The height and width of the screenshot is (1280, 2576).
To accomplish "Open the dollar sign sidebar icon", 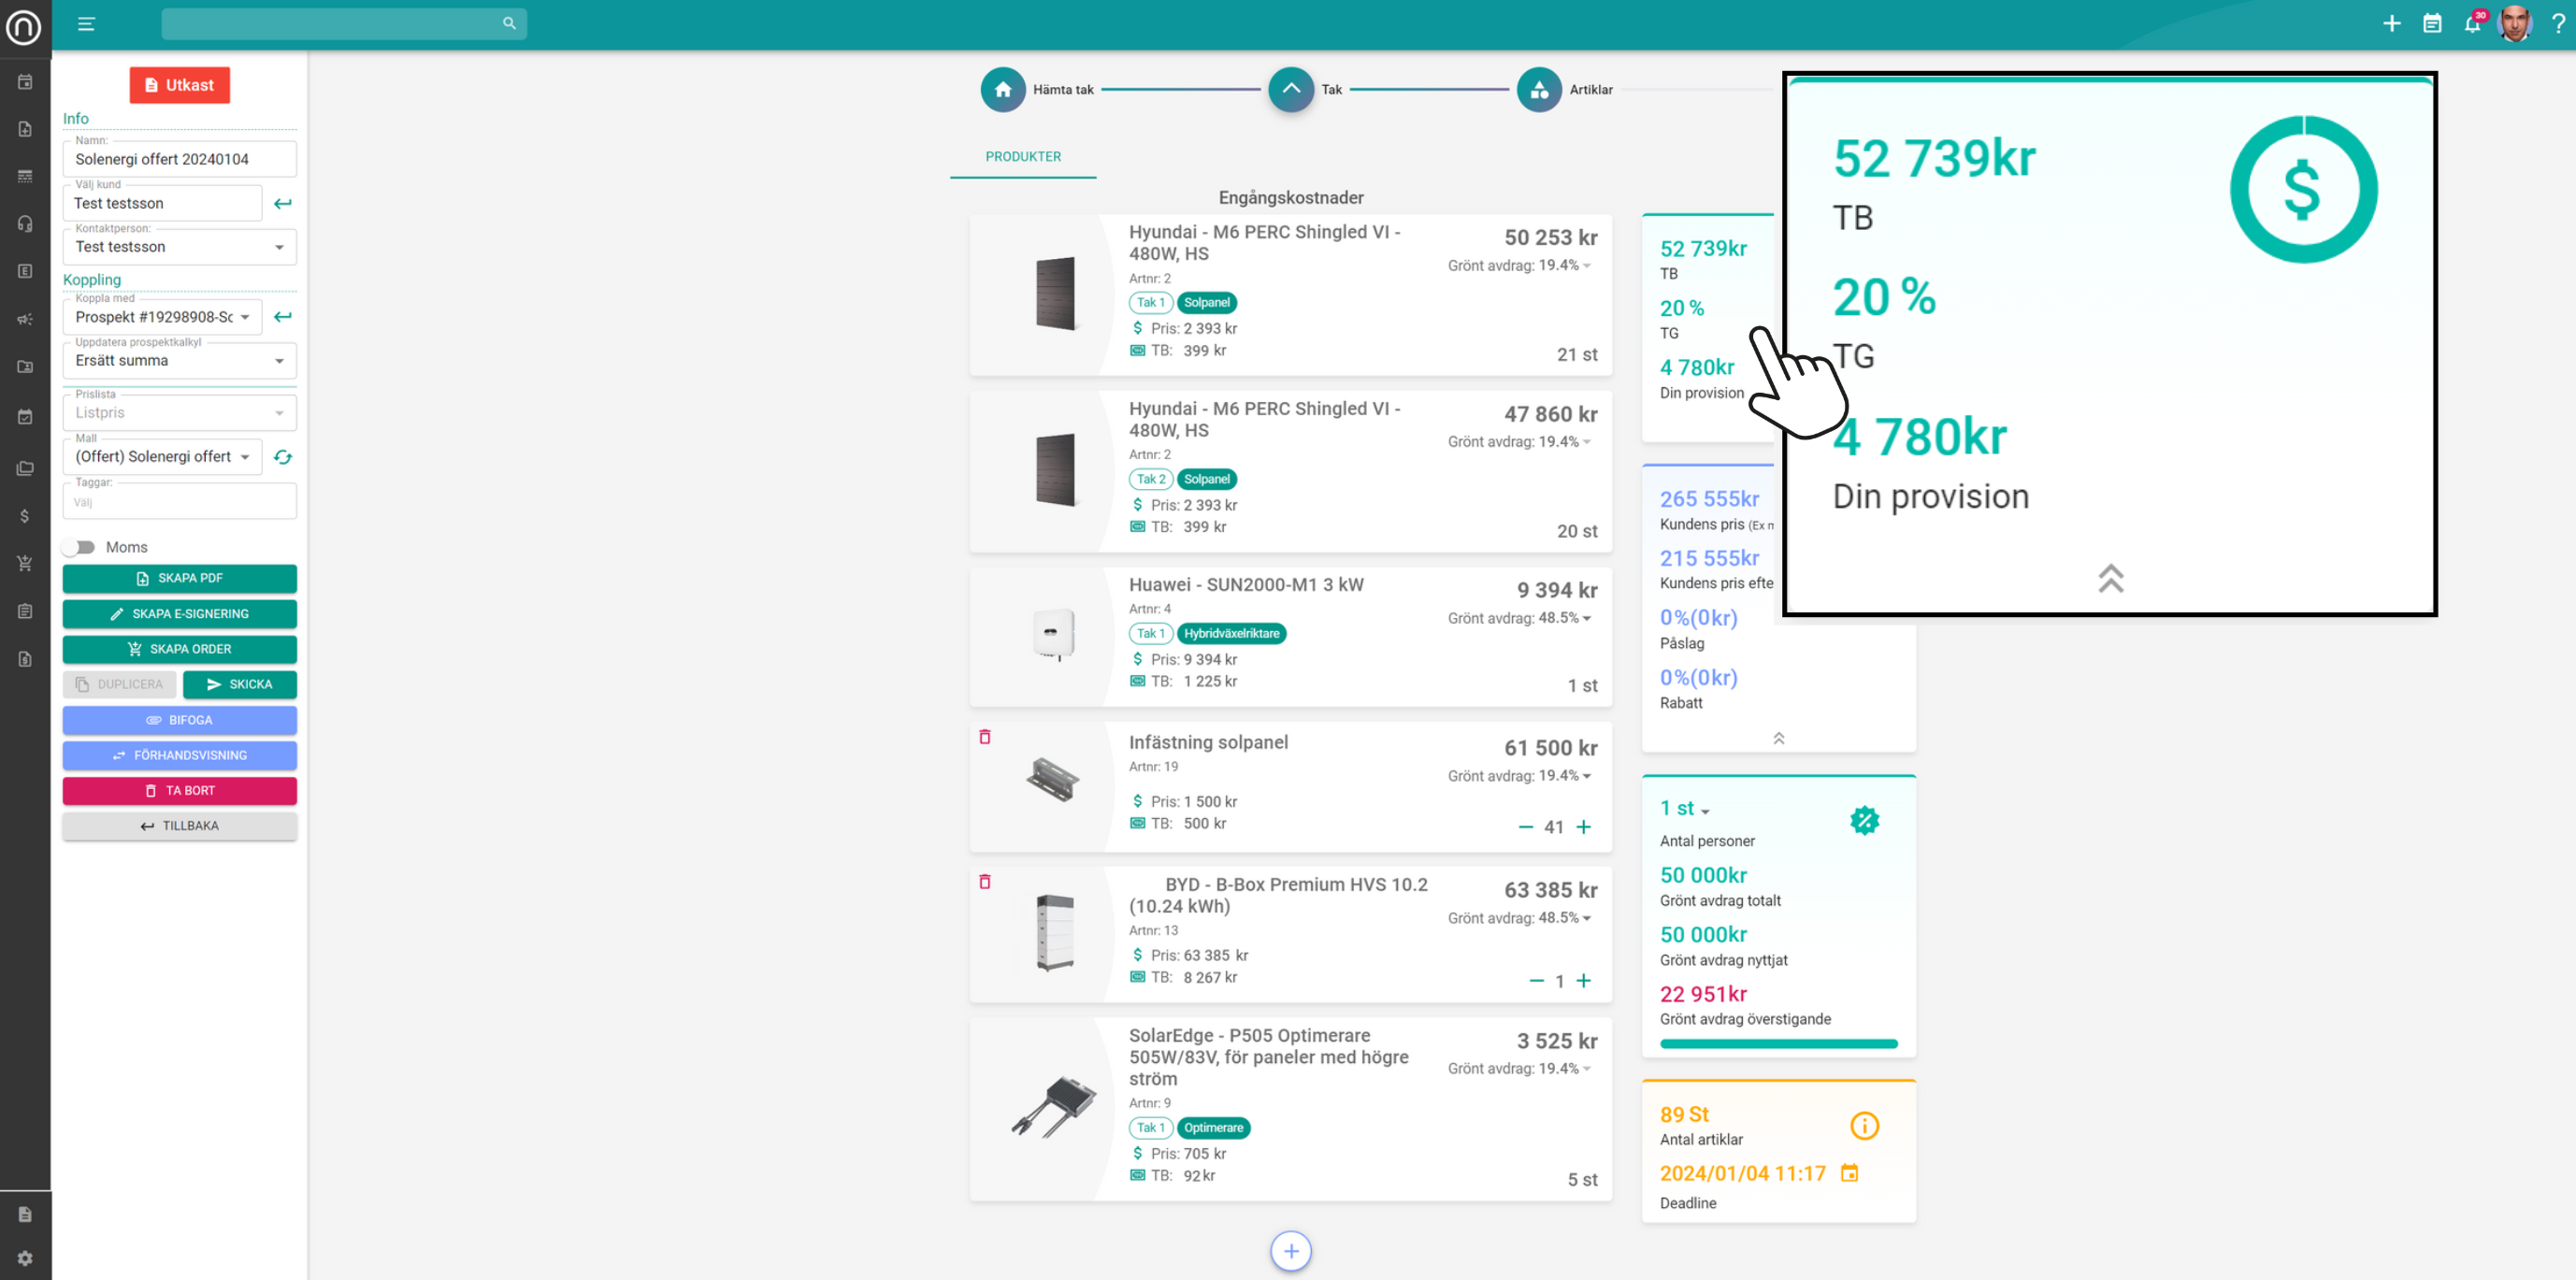I will (25, 516).
